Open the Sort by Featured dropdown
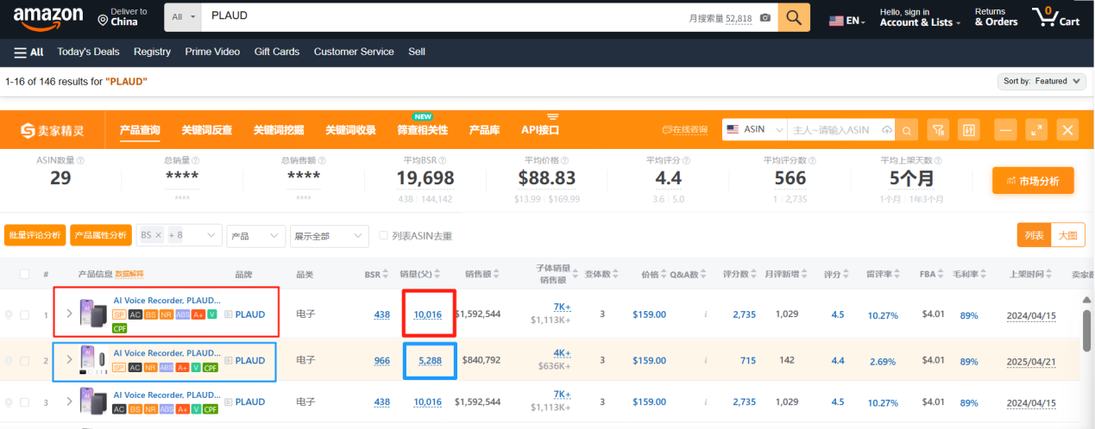 [x=1042, y=81]
